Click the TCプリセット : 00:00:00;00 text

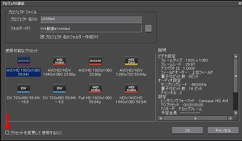point(182,105)
